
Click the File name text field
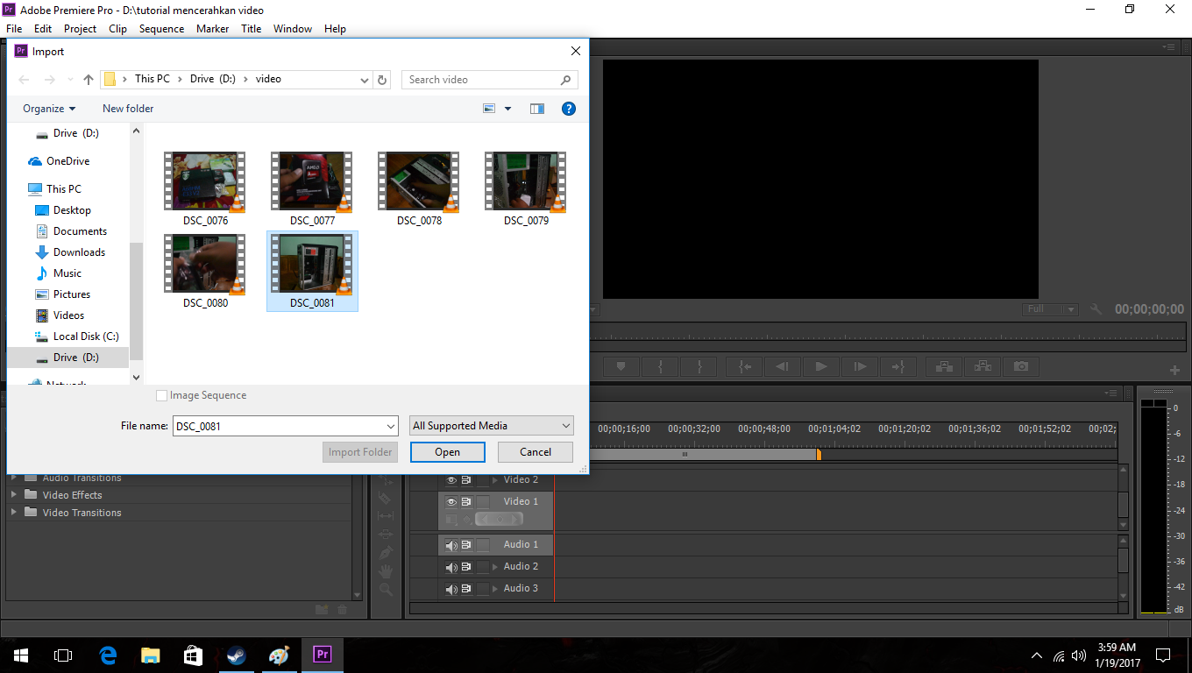[x=279, y=427]
